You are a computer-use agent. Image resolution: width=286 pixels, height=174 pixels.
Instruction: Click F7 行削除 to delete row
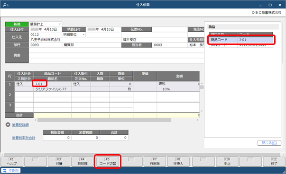click(x=155, y=161)
